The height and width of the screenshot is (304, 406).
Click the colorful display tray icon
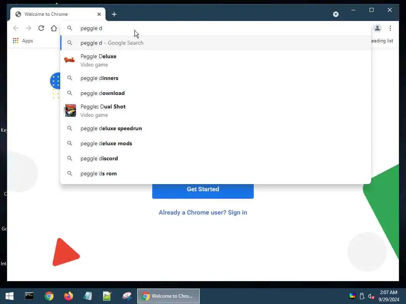tap(352, 296)
